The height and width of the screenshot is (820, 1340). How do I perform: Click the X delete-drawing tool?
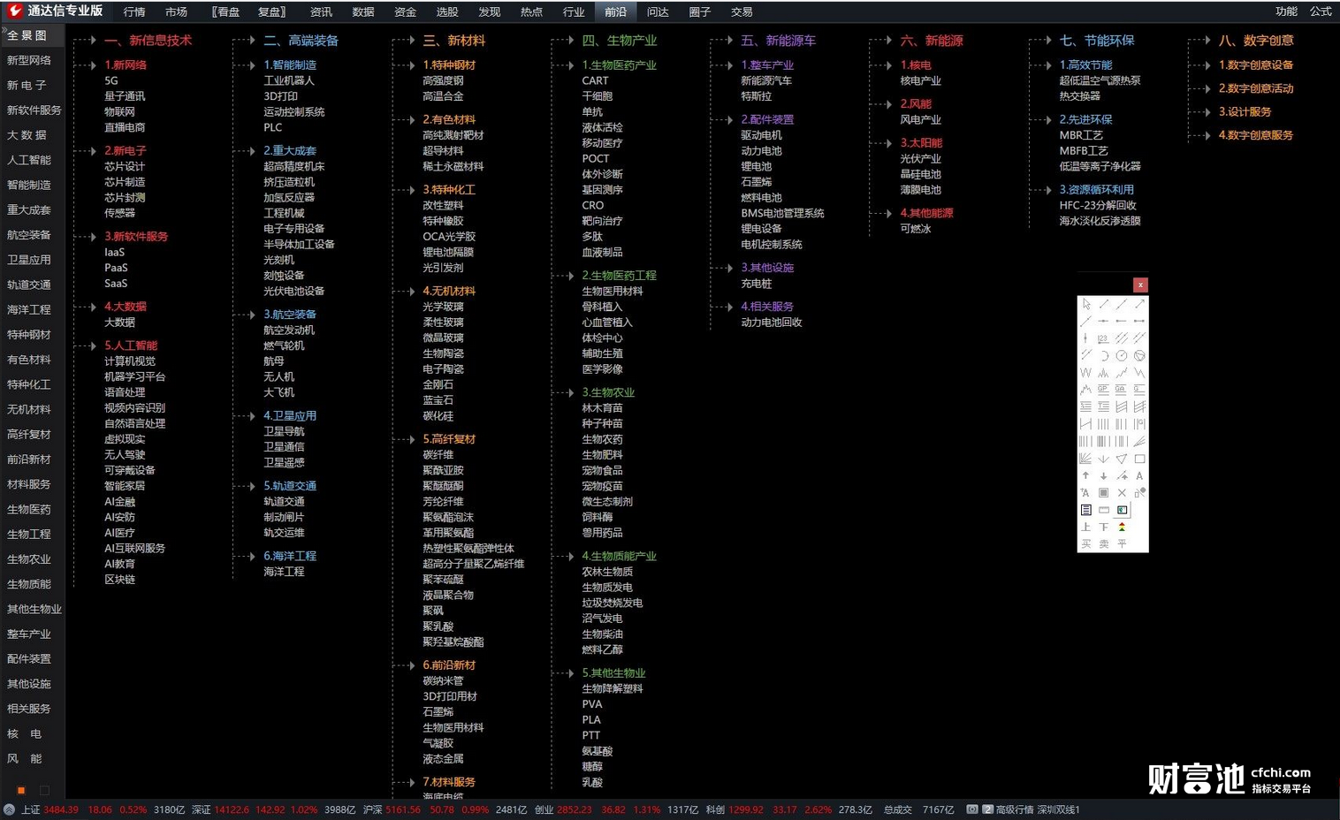(1122, 493)
